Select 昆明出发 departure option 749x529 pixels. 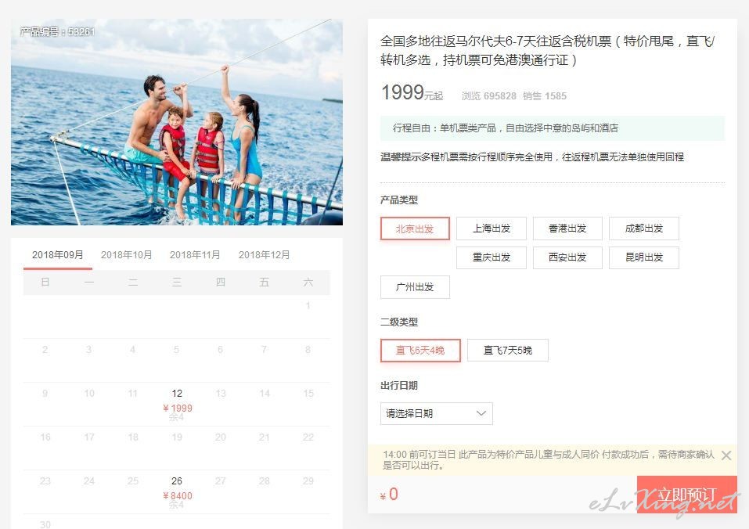click(644, 257)
